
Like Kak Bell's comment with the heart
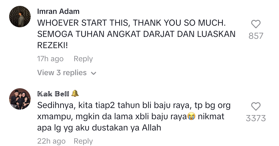(256, 106)
